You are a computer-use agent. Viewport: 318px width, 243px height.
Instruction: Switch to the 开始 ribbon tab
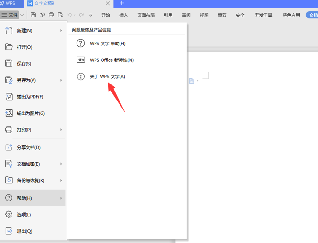(105, 15)
